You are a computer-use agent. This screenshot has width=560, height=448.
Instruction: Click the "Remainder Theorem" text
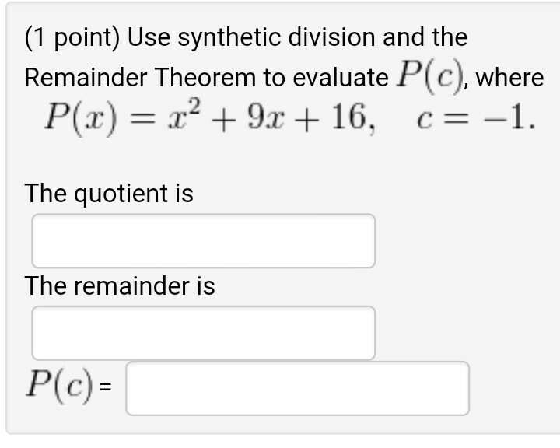point(140,77)
